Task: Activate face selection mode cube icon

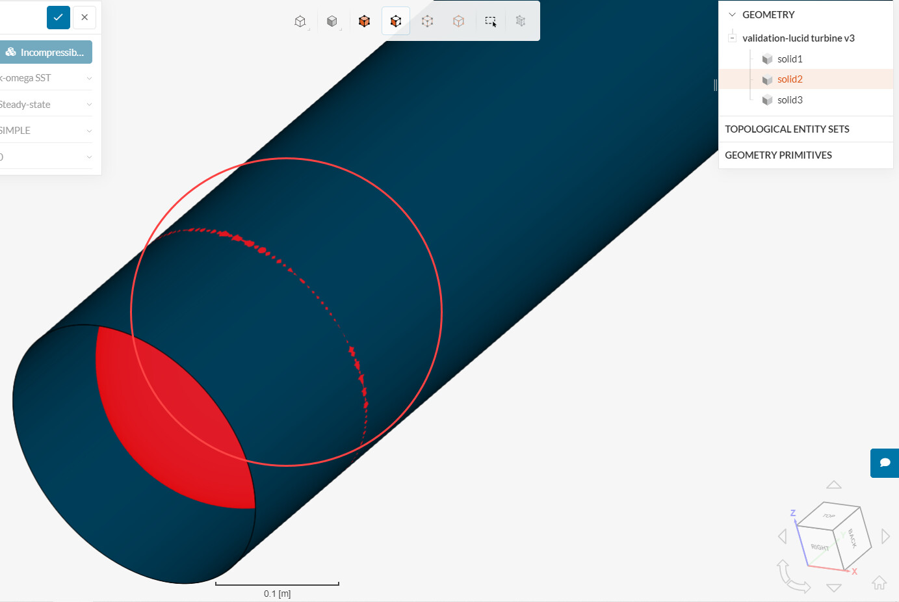Action: click(396, 21)
